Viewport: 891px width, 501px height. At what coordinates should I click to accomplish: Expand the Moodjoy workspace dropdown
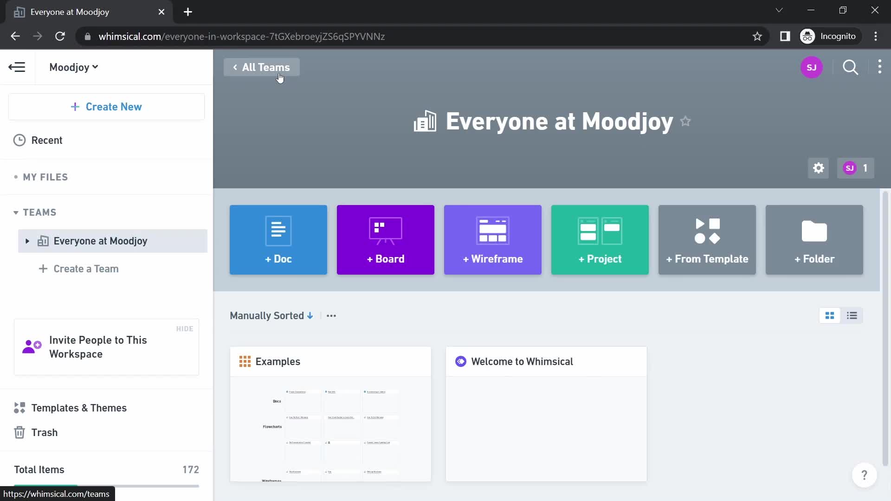(73, 67)
